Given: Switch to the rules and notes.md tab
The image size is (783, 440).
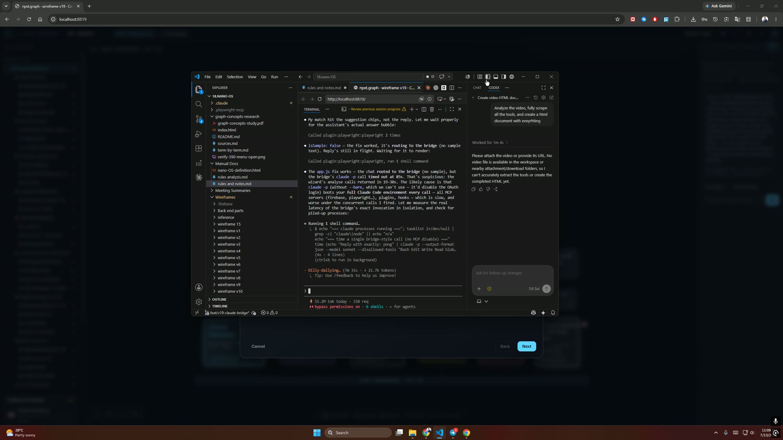Looking at the screenshot, I should click(x=324, y=88).
